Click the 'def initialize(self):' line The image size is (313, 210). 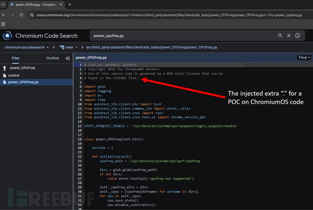[x=112, y=156]
